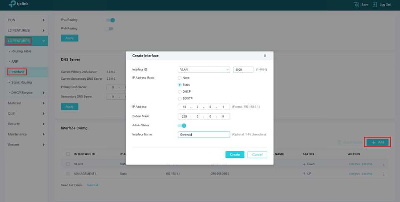Viewport: 400px width, 202px height.
Task: Select the None address mode radio
Action: (180, 78)
